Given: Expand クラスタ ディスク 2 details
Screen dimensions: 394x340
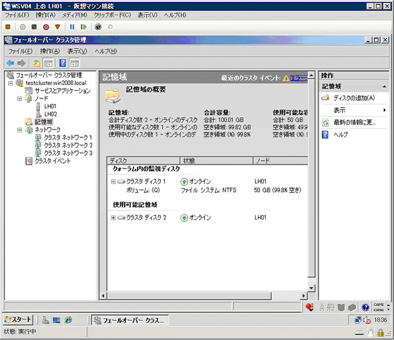Looking at the screenshot, I should coord(113,218).
